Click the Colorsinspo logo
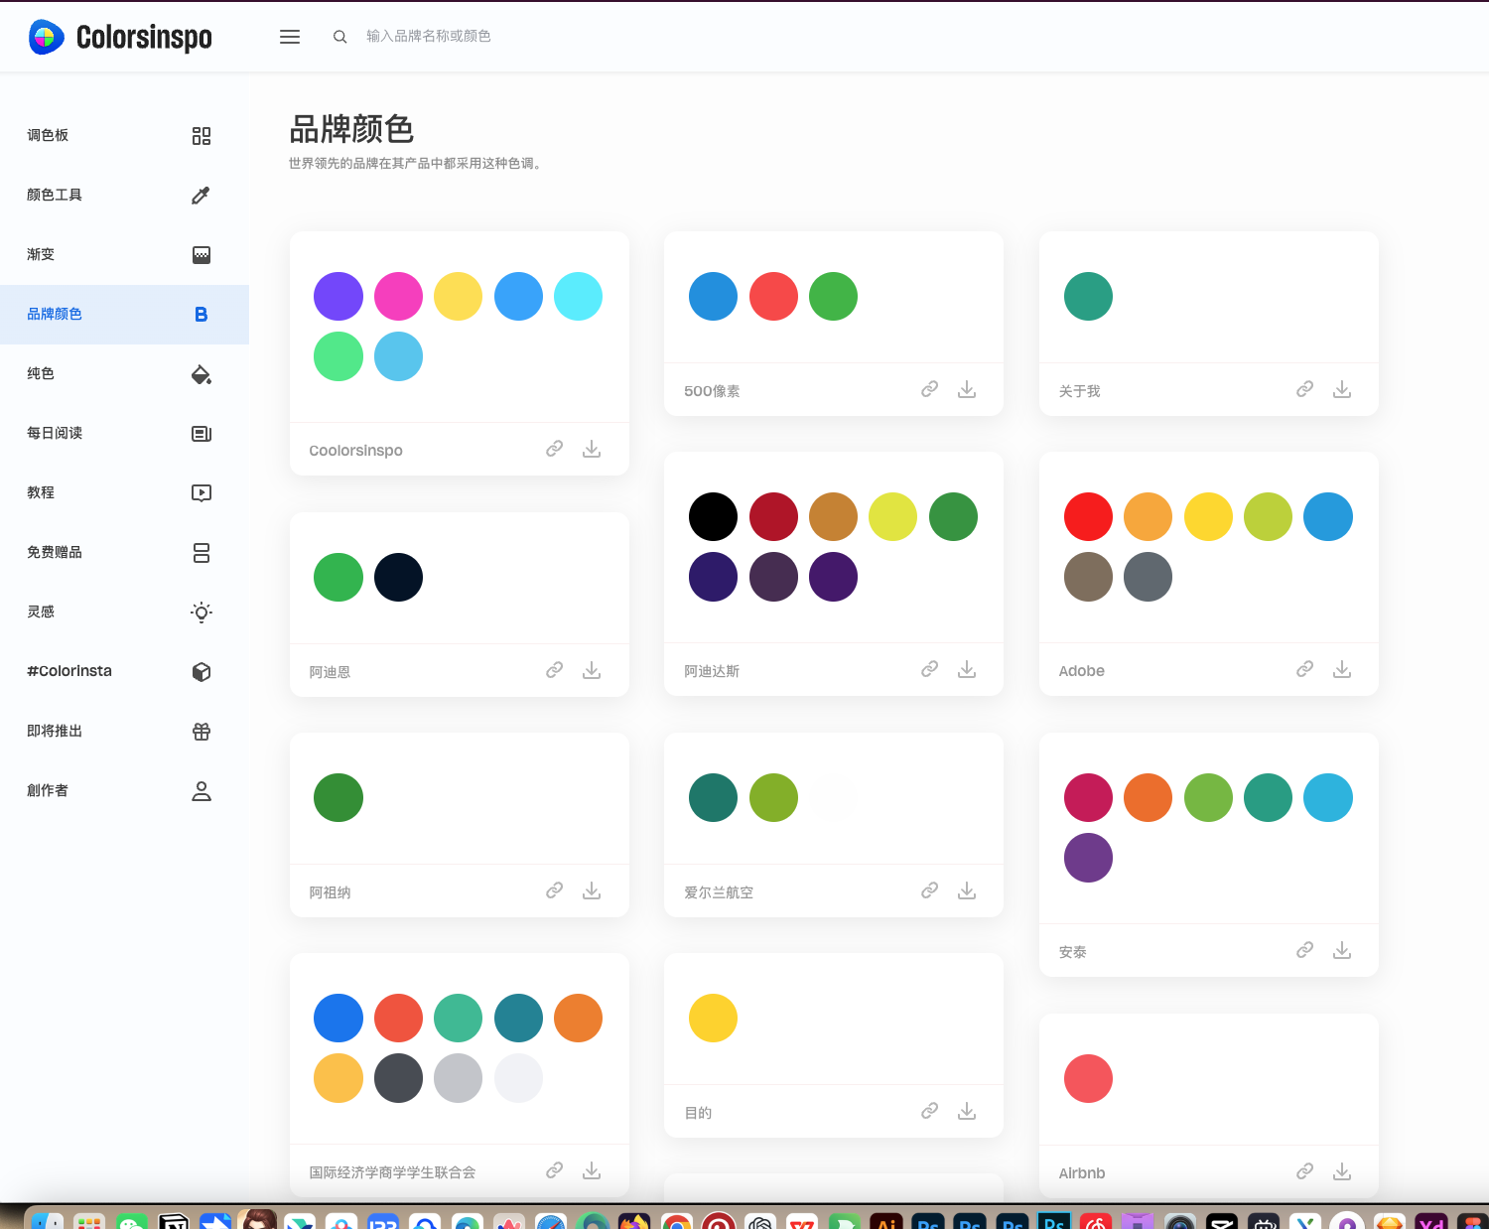Image resolution: width=1489 pixels, height=1229 pixels. point(120,37)
